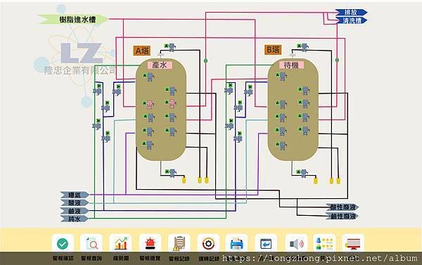Click the return arrow window icon
Screen dimensions: 422x265
[x=266, y=244]
